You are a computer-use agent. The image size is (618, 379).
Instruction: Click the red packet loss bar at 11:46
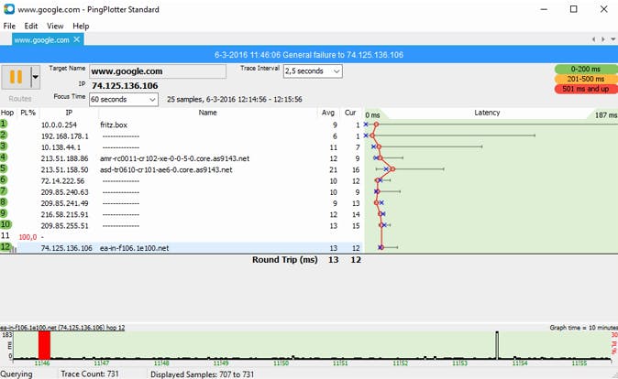tap(44, 345)
